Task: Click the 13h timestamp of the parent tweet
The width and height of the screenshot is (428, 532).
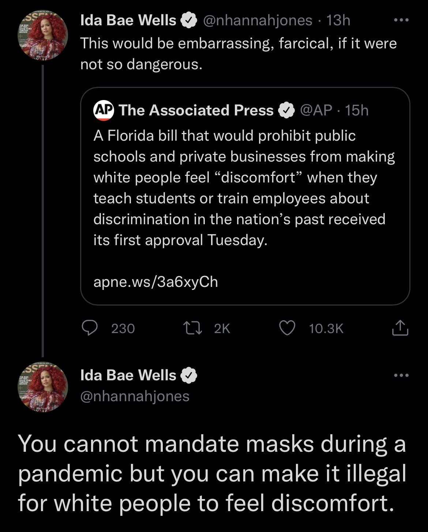Action: tap(338, 21)
